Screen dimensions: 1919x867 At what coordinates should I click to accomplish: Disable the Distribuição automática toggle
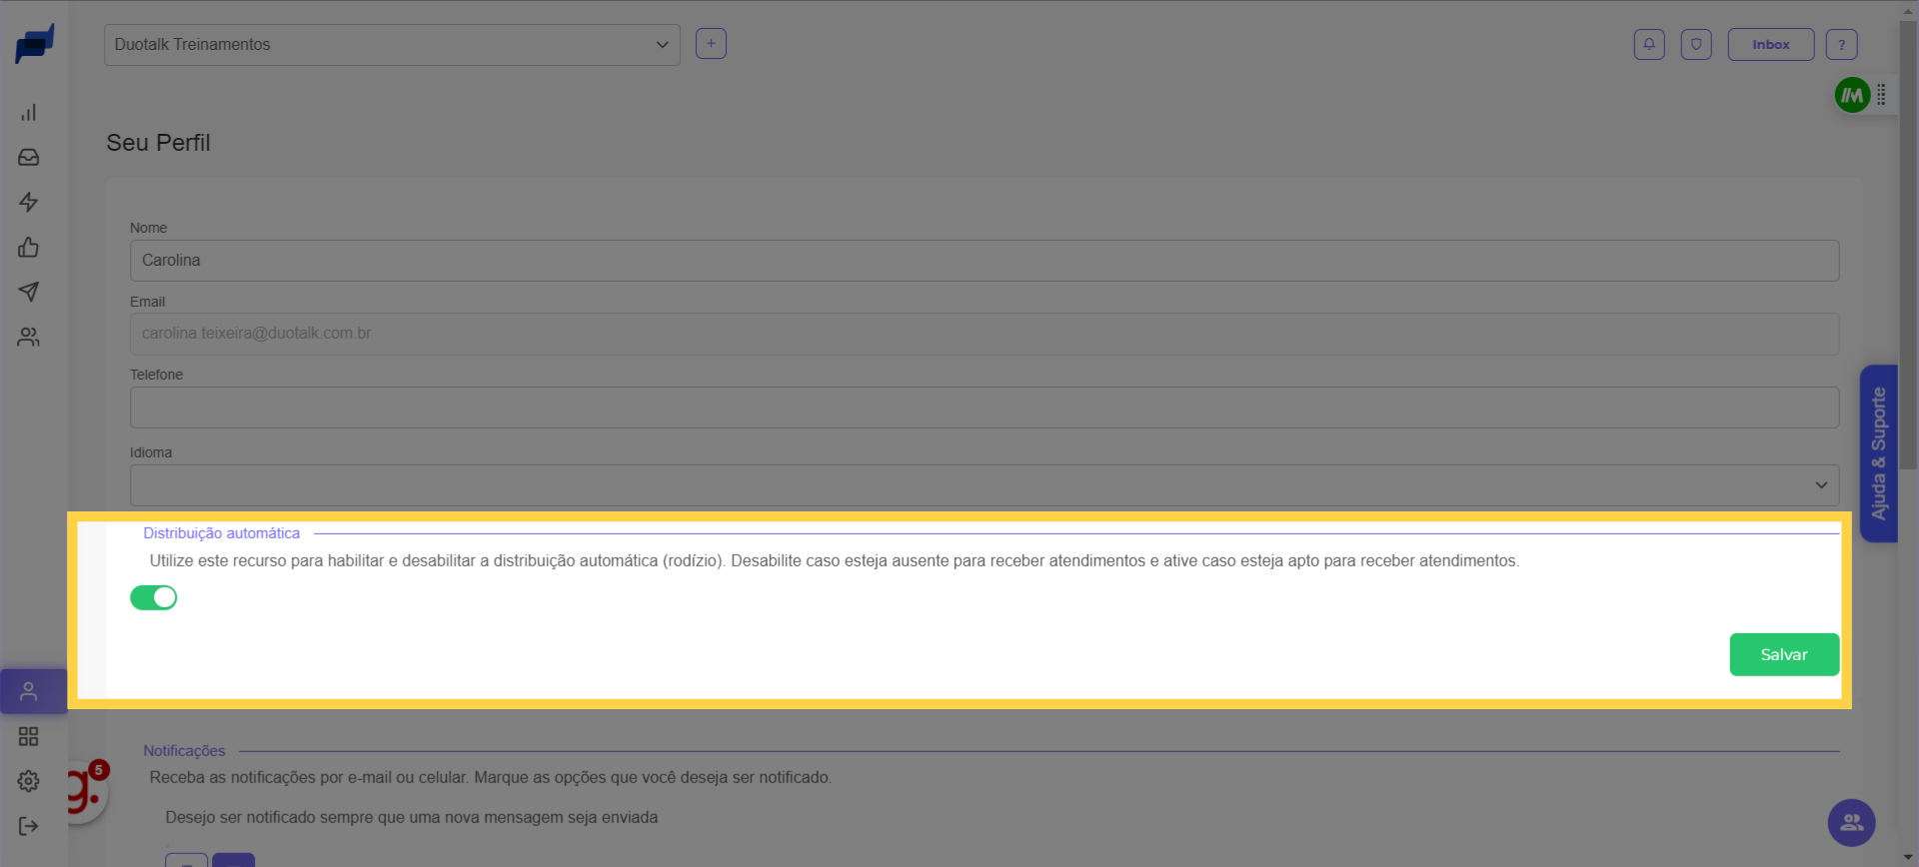tap(154, 597)
